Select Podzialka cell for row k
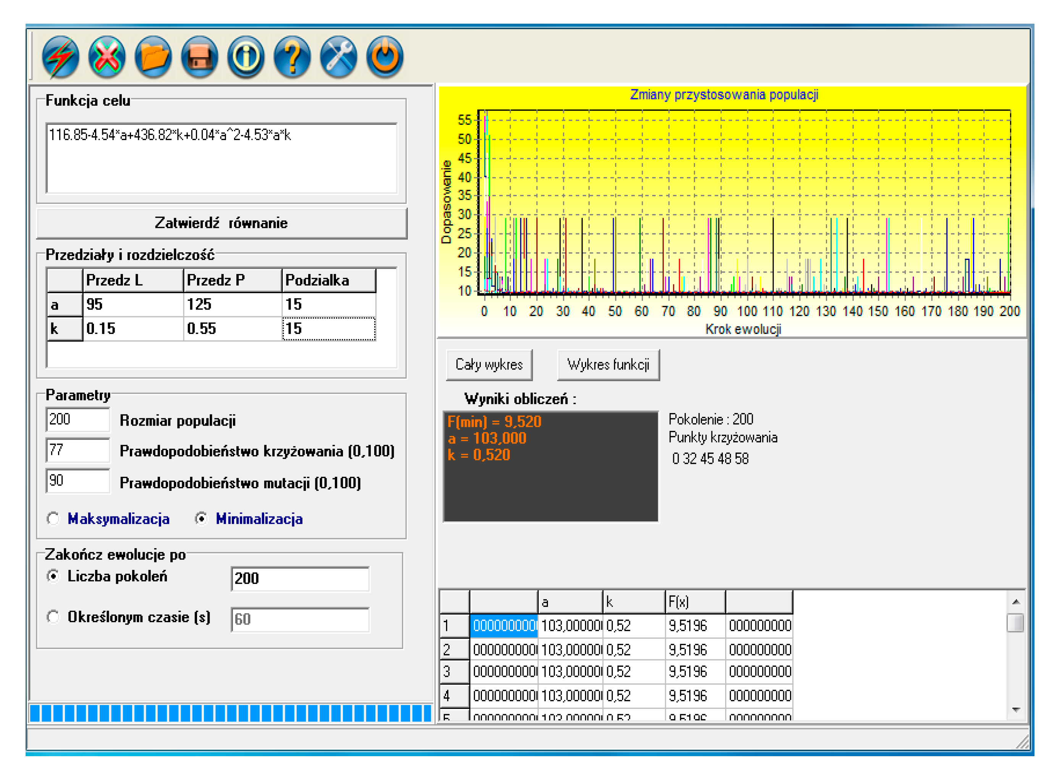 (329, 329)
